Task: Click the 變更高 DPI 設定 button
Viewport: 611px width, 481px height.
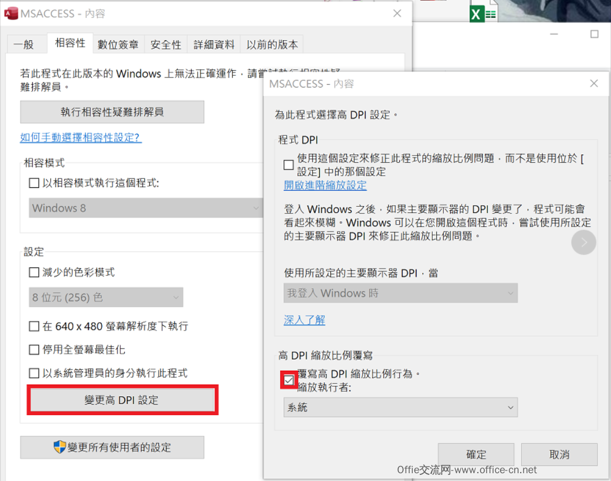Action: [x=121, y=400]
